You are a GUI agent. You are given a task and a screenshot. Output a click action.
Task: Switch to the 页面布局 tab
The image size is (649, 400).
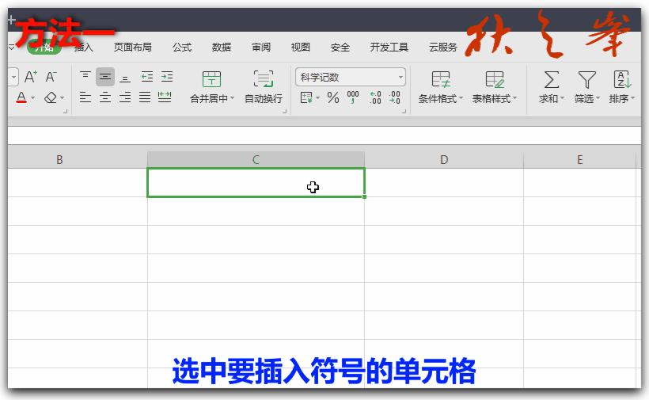coord(133,48)
